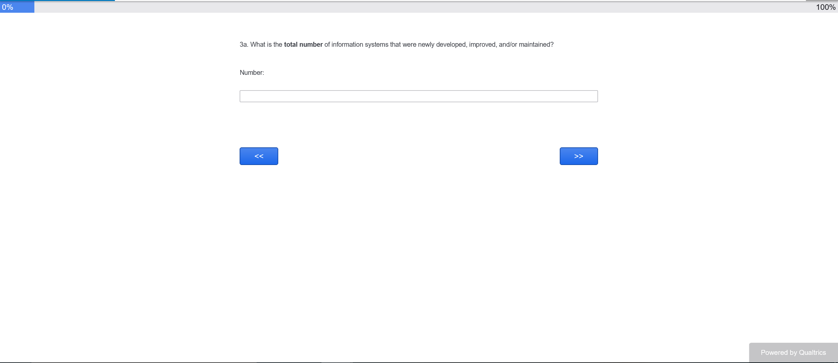This screenshot has height=363, width=838.
Task: Open the Powered by Qualtrics link
Action: (x=793, y=353)
